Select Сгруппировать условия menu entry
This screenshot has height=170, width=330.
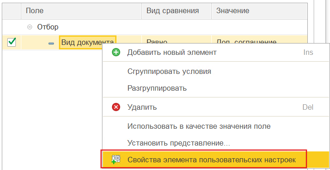pyautogui.click(x=216, y=71)
